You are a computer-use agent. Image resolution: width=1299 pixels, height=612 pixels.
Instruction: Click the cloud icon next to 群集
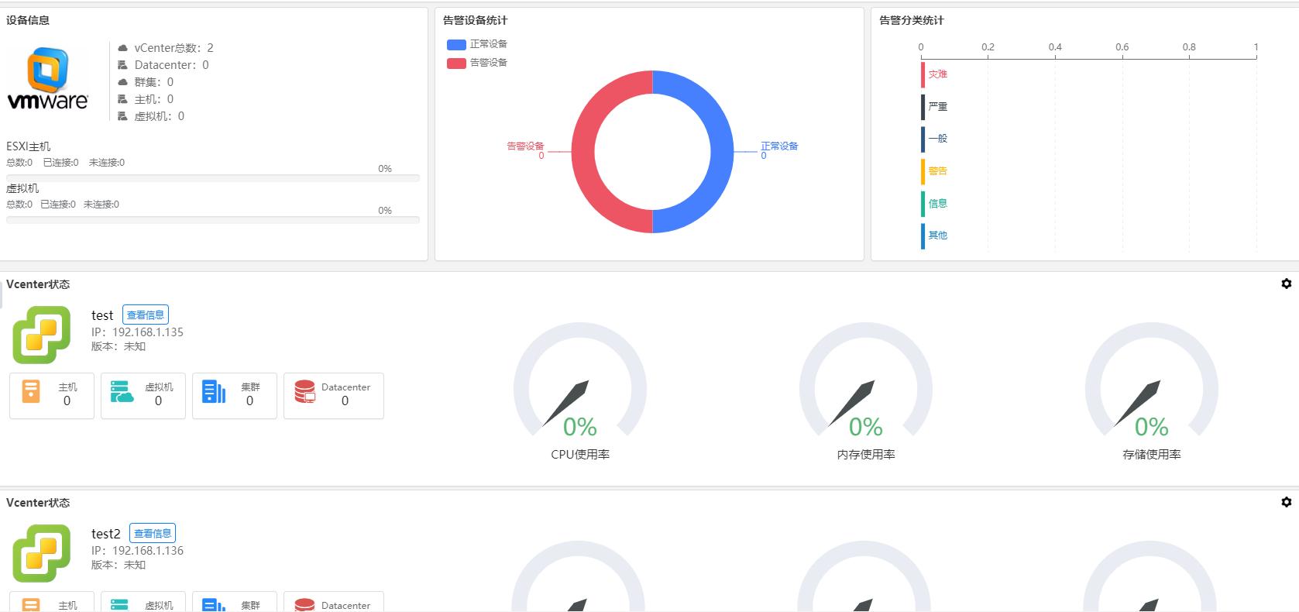tap(122, 82)
